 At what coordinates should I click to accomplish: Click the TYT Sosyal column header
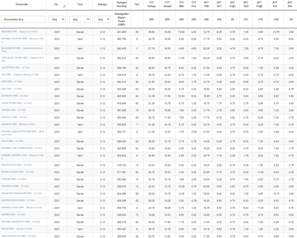[167, 4]
